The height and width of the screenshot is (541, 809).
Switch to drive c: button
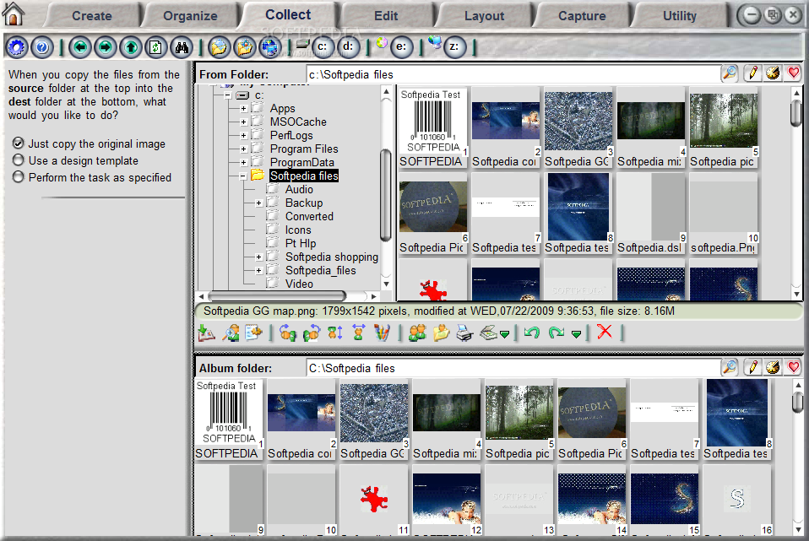[323, 47]
